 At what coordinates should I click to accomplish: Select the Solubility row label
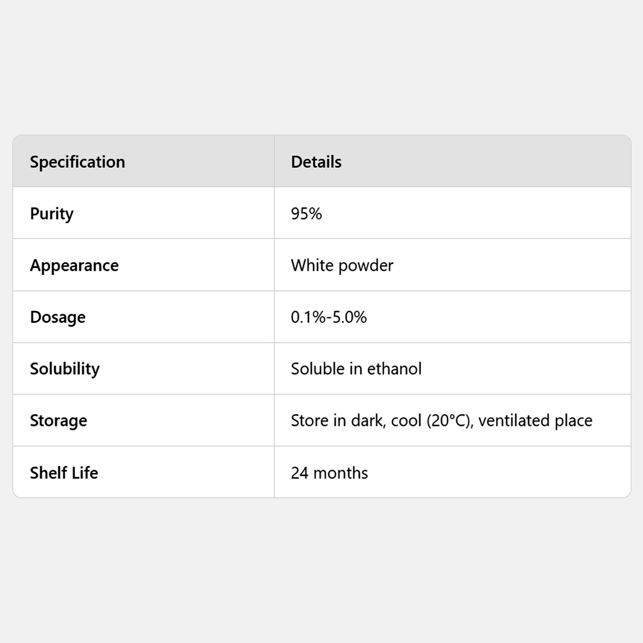65,369
